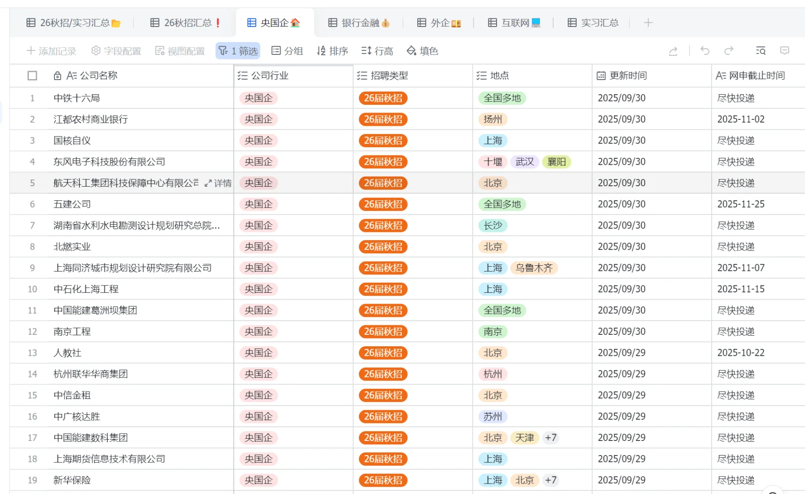Open the 1 筛选 filter panel

pos(238,51)
